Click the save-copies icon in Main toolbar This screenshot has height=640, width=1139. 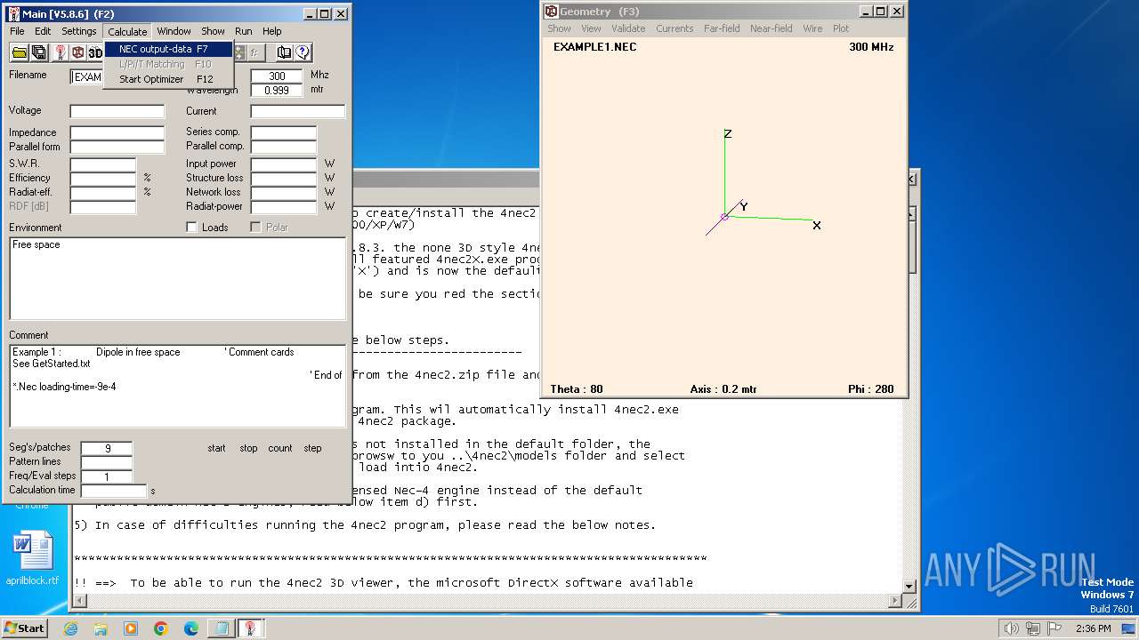pos(38,52)
